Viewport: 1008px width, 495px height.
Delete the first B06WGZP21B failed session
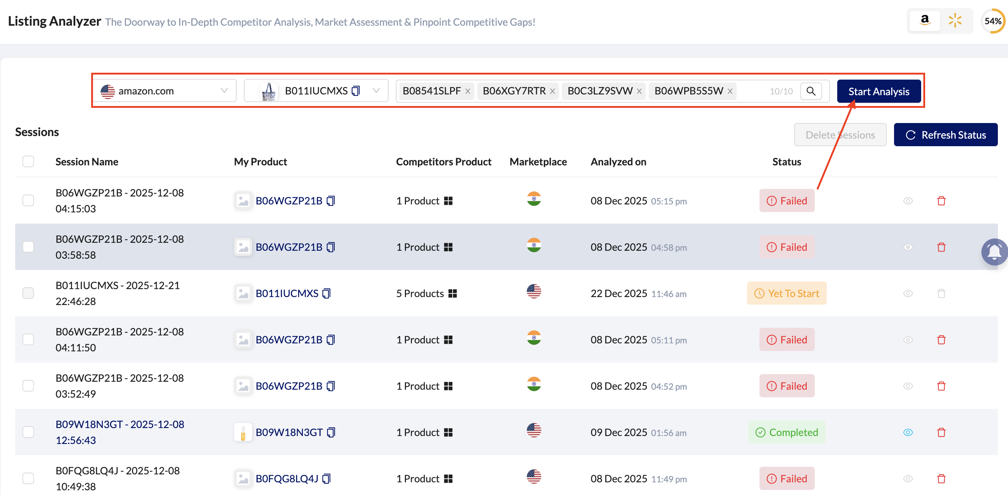tap(941, 201)
